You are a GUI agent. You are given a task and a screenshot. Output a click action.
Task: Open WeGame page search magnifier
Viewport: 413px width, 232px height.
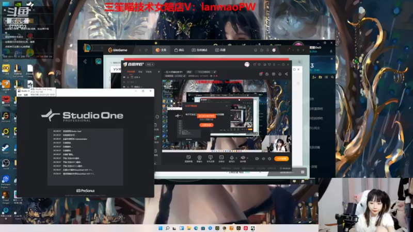(x=299, y=62)
